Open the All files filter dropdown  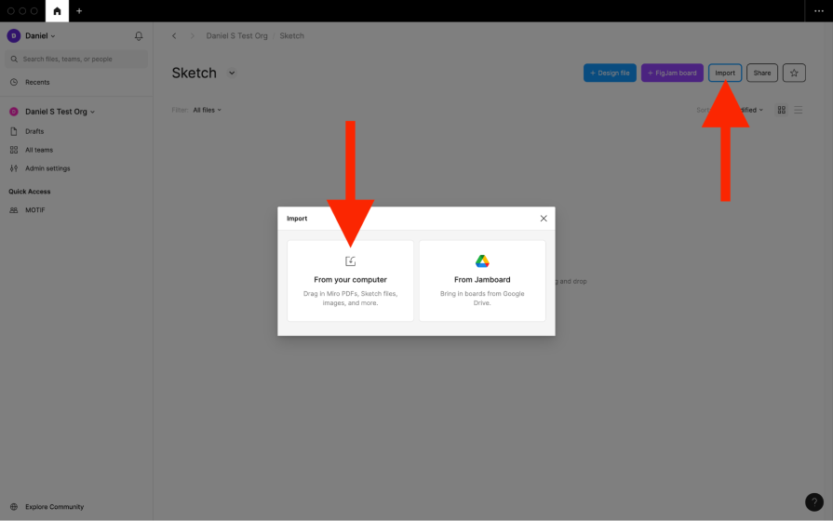pyautogui.click(x=207, y=110)
